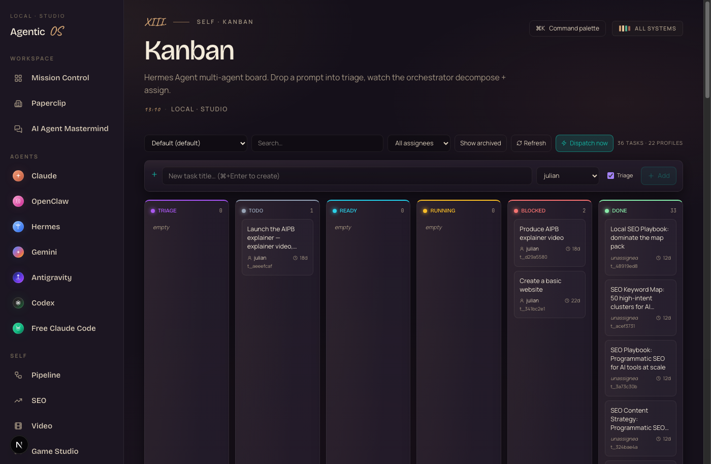Open Mission Control grid icon

point(18,78)
